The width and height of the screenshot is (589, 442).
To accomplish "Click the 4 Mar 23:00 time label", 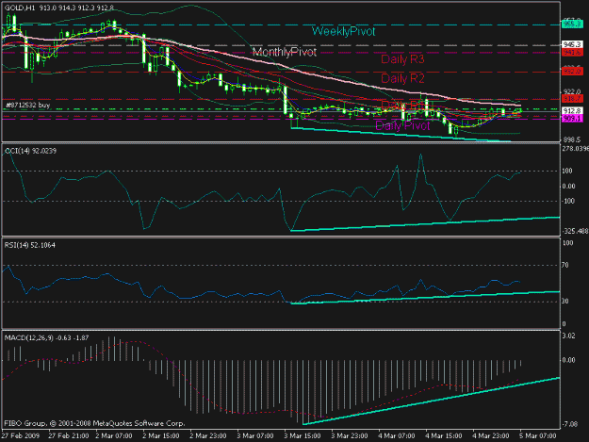I will 491,435.
